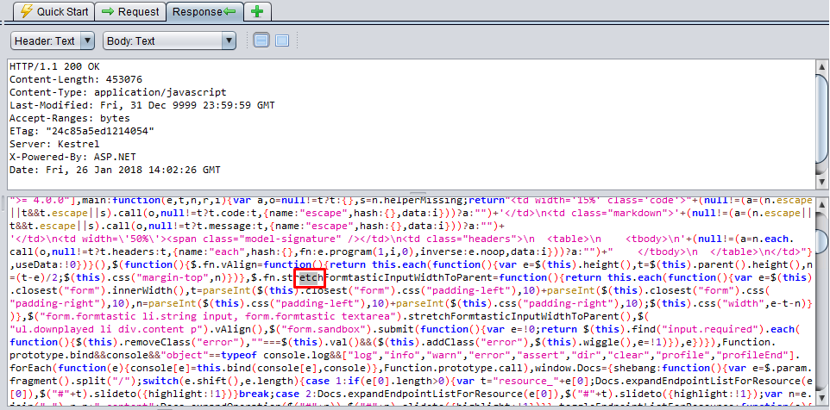Screen dimensions: 830x410
Task: Add a new tab with the green plus
Action: (x=258, y=11)
